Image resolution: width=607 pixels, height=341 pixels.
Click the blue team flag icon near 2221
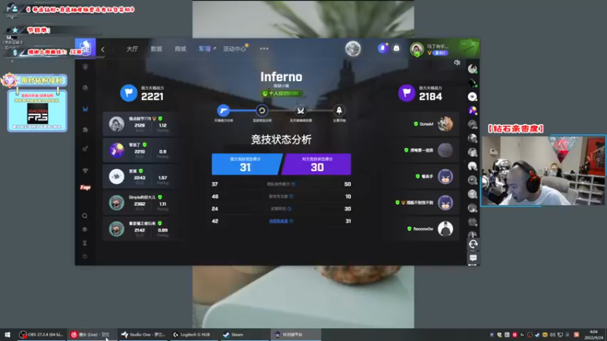(128, 93)
